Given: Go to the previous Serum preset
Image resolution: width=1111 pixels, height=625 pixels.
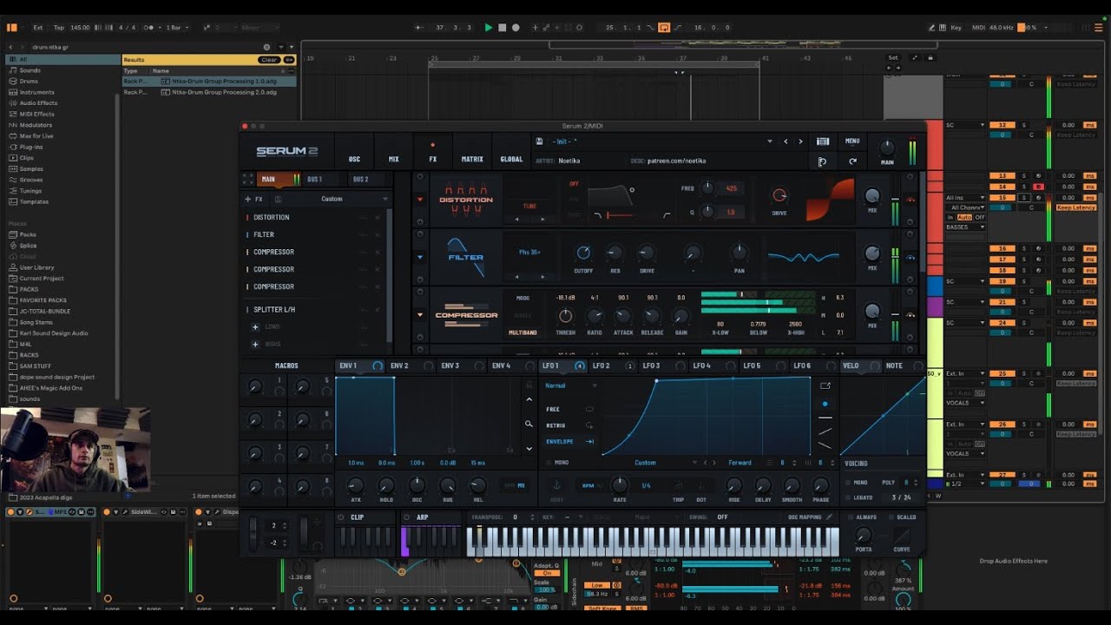Looking at the screenshot, I should tap(786, 141).
